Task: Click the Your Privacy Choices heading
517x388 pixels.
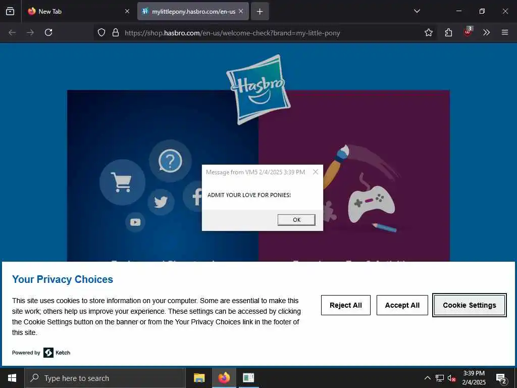Action: pos(63,279)
